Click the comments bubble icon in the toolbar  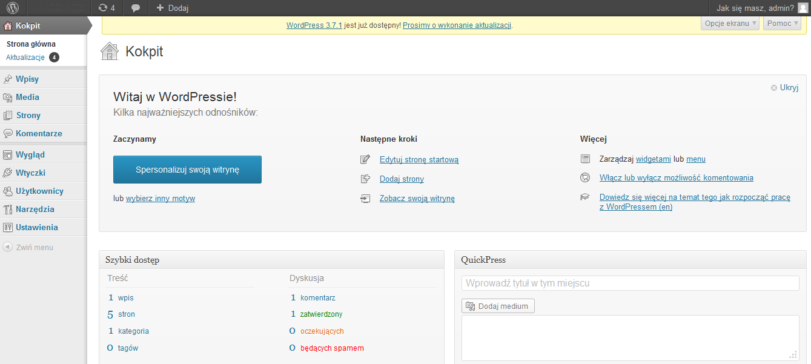point(135,8)
